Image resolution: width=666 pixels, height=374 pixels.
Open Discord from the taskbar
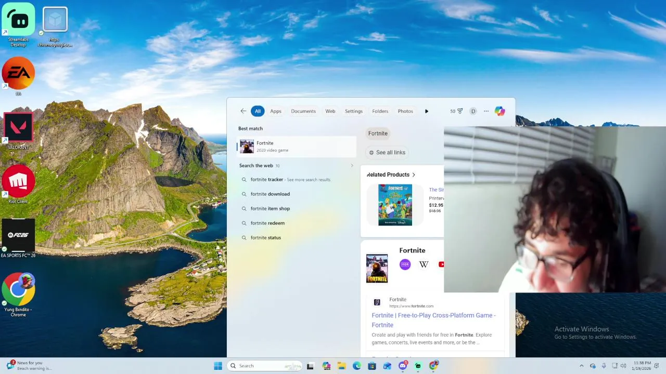[403, 366]
